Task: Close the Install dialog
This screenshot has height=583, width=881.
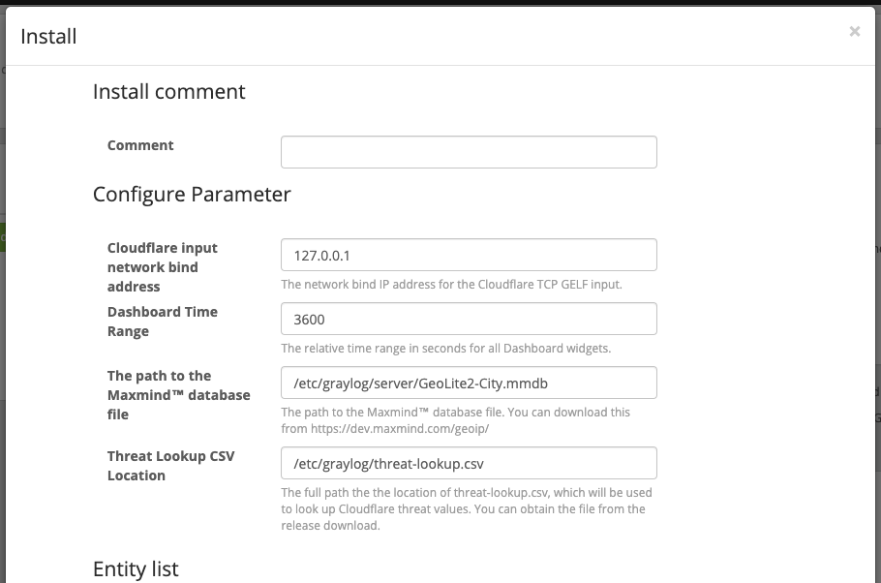Action: click(855, 31)
